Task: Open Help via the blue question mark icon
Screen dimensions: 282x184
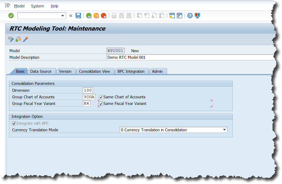Action: pos(190,16)
